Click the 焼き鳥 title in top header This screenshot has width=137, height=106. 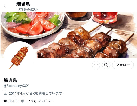(23, 4)
